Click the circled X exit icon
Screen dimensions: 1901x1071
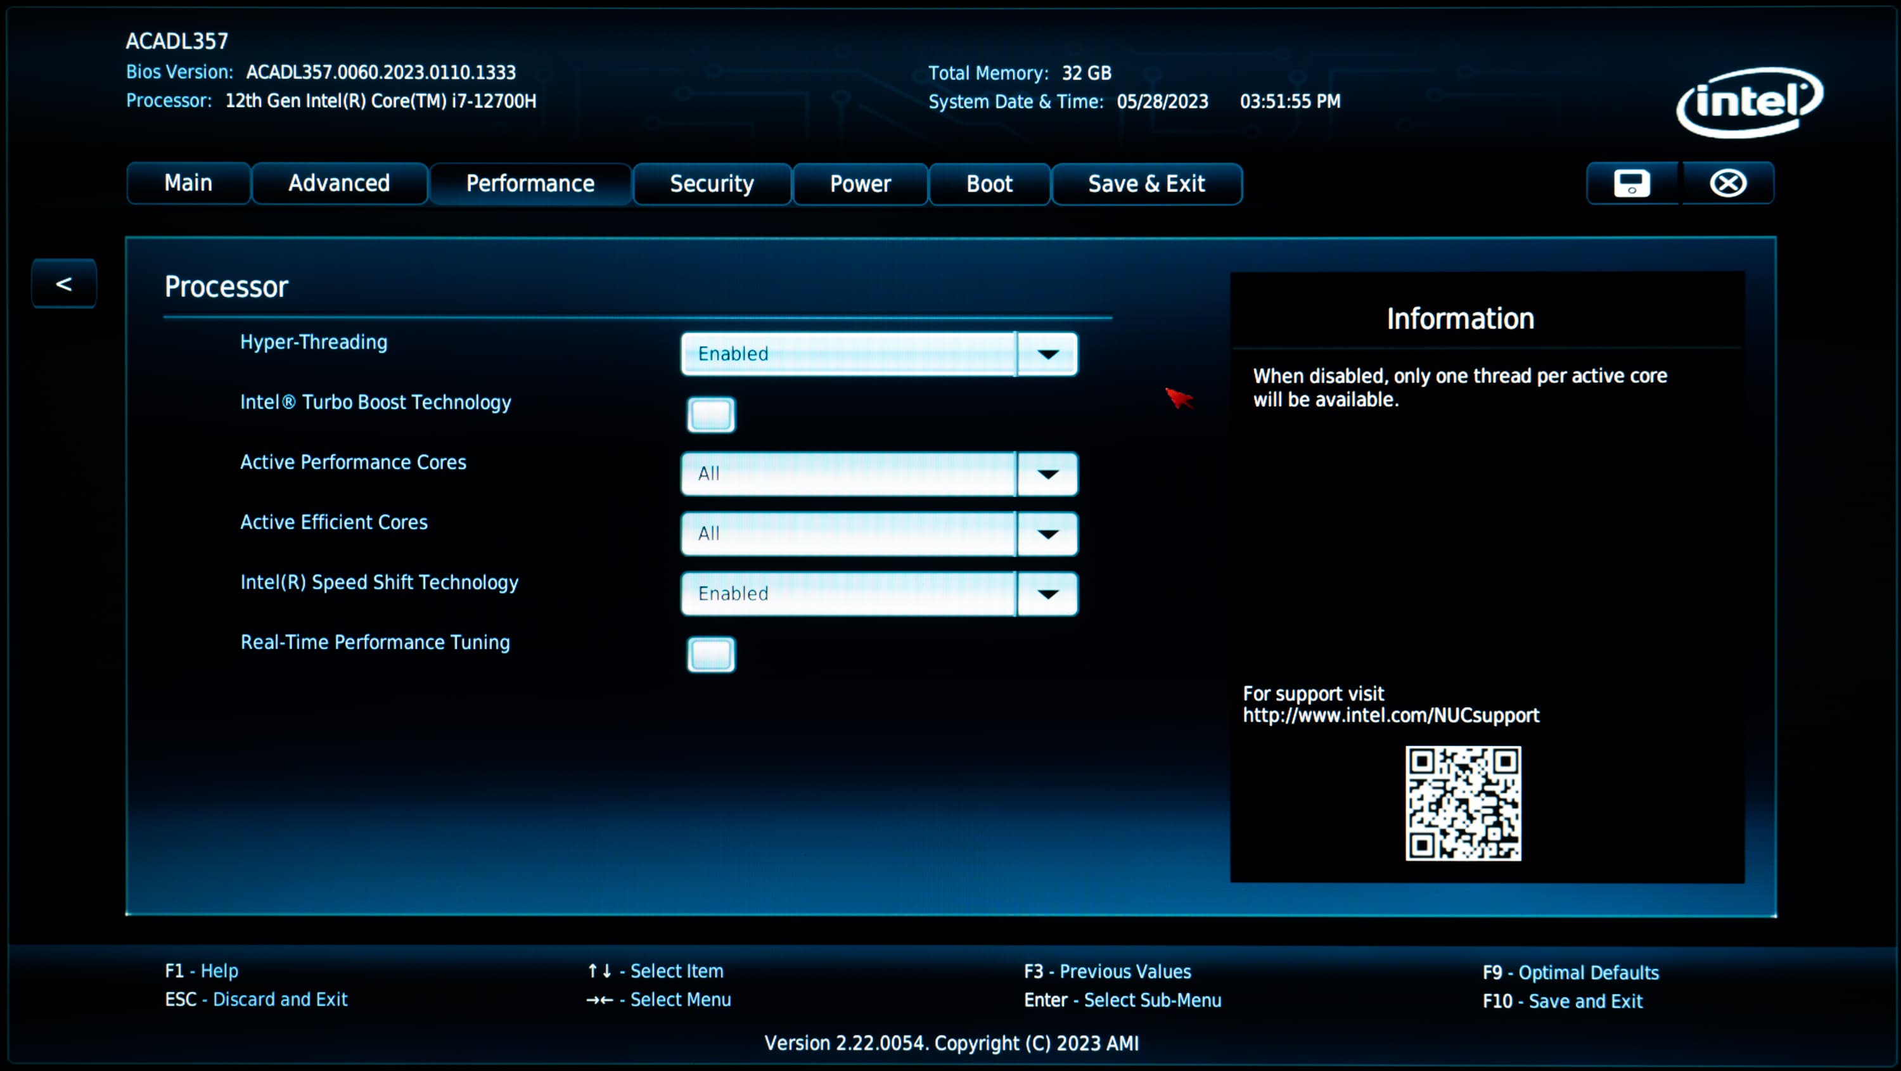[1727, 183]
